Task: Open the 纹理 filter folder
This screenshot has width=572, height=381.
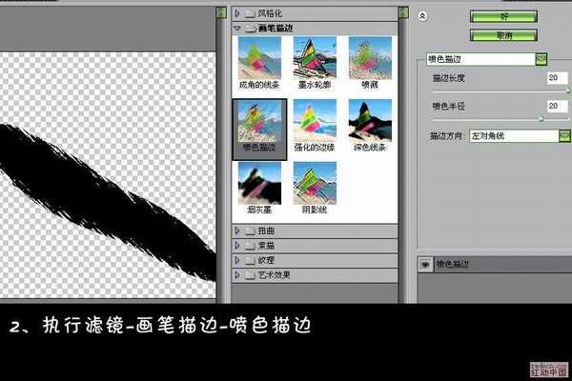Action: 237,259
